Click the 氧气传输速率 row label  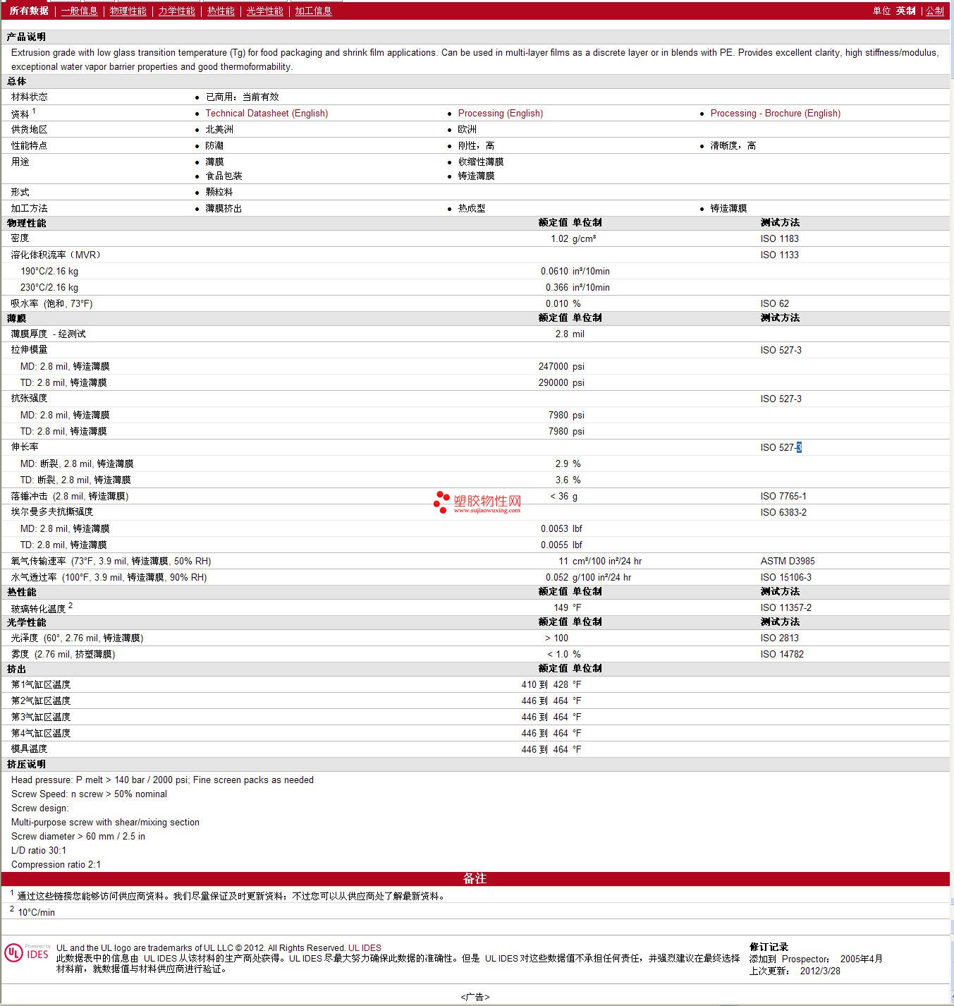[111, 561]
